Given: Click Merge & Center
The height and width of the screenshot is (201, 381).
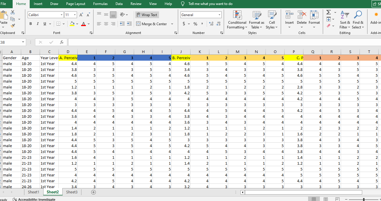Looking at the screenshot, I should (x=152, y=24).
